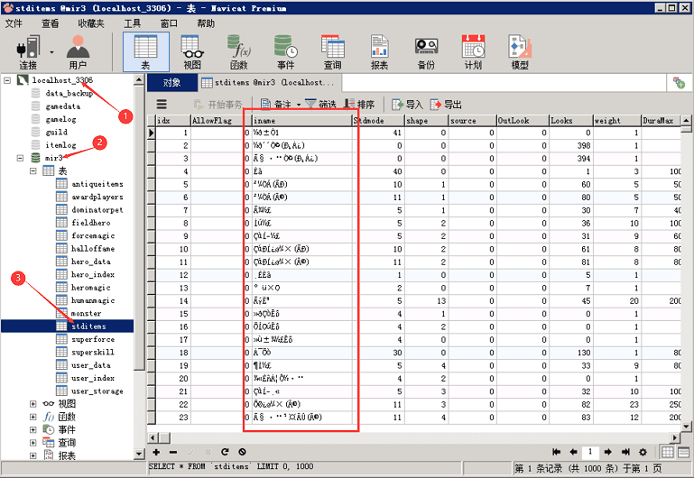Switch to form view mode
The width and height of the screenshot is (694, 478).
(x=683, y=452)
